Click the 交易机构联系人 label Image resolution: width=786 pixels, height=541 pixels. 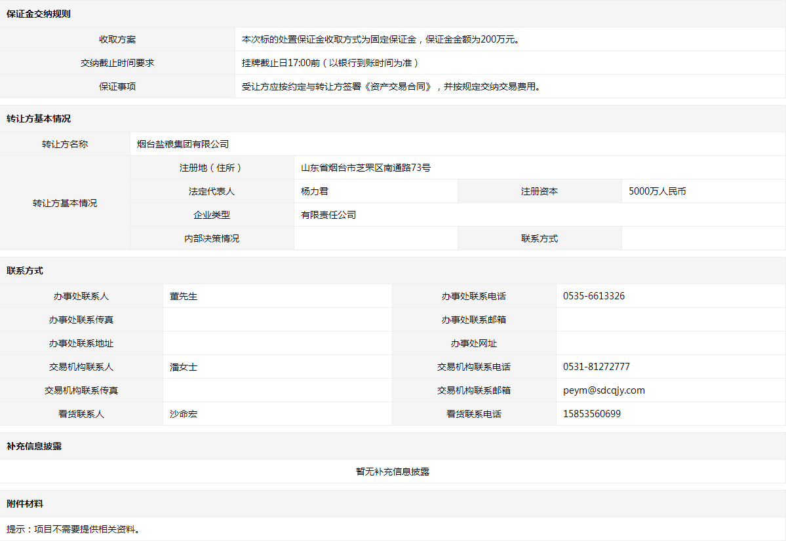click(x=81, y=367)
